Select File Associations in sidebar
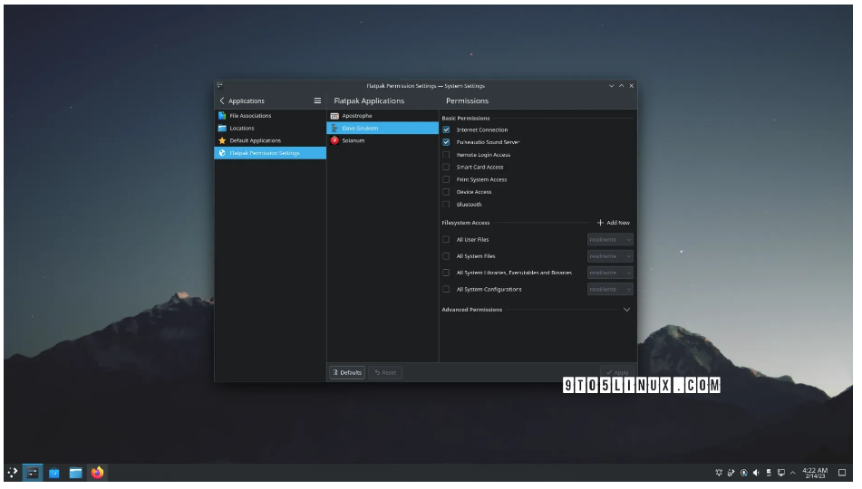The width and height of the screenshot is (862, 489). click(x=270, y=116)
